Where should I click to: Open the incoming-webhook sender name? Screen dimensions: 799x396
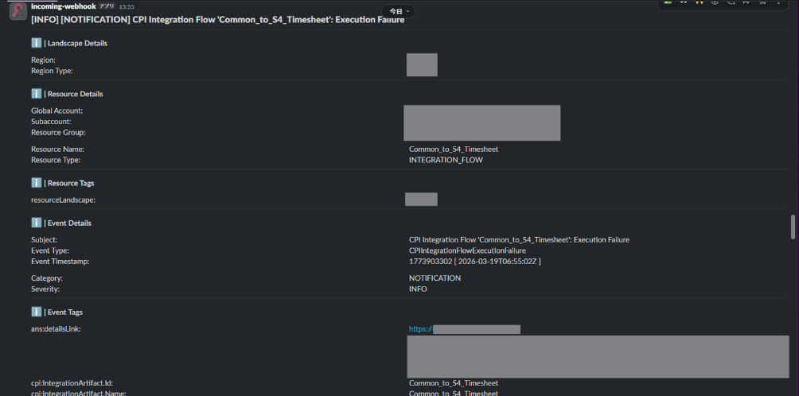coord(63,6)
